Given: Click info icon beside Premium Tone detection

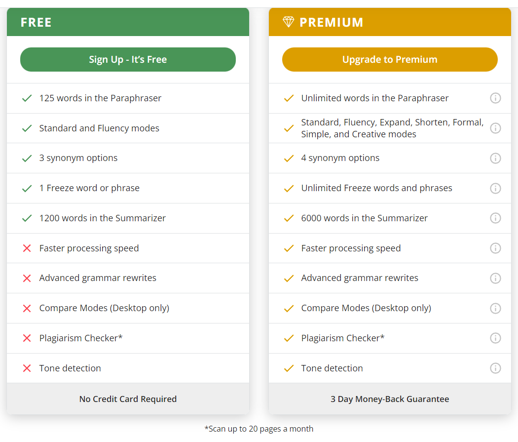Looking at the screenshot, I should point(495,368).
